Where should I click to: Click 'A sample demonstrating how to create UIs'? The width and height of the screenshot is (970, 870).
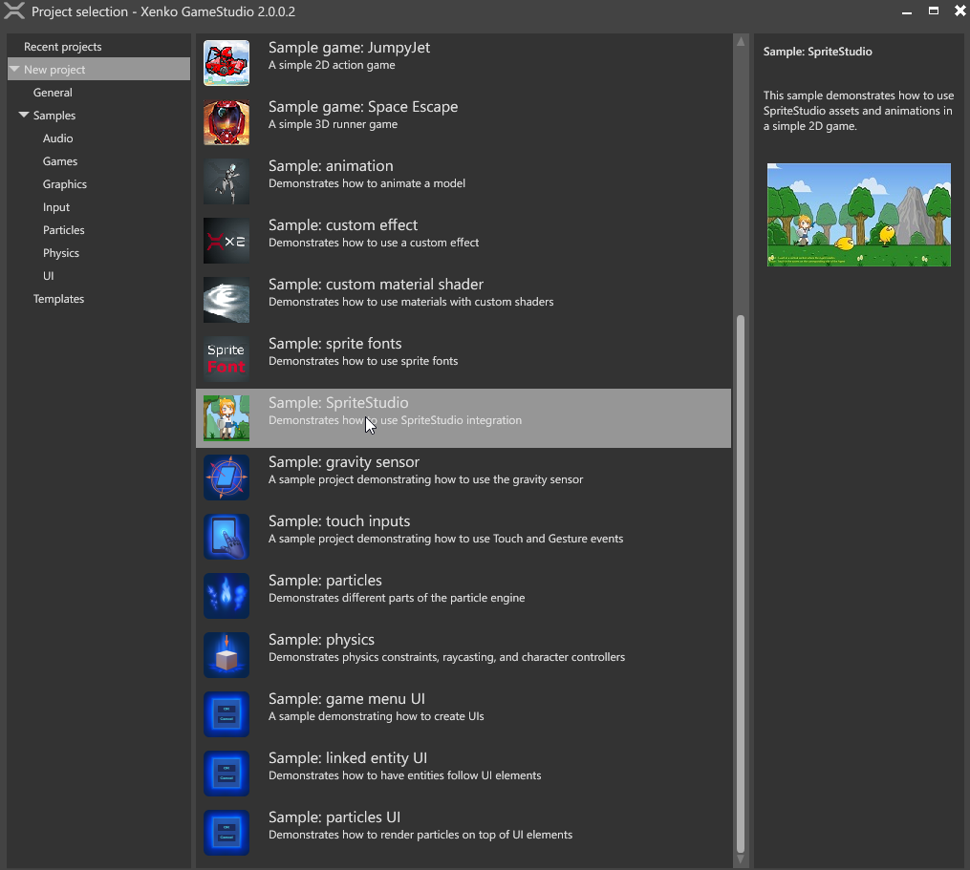(x=377, y=716)
